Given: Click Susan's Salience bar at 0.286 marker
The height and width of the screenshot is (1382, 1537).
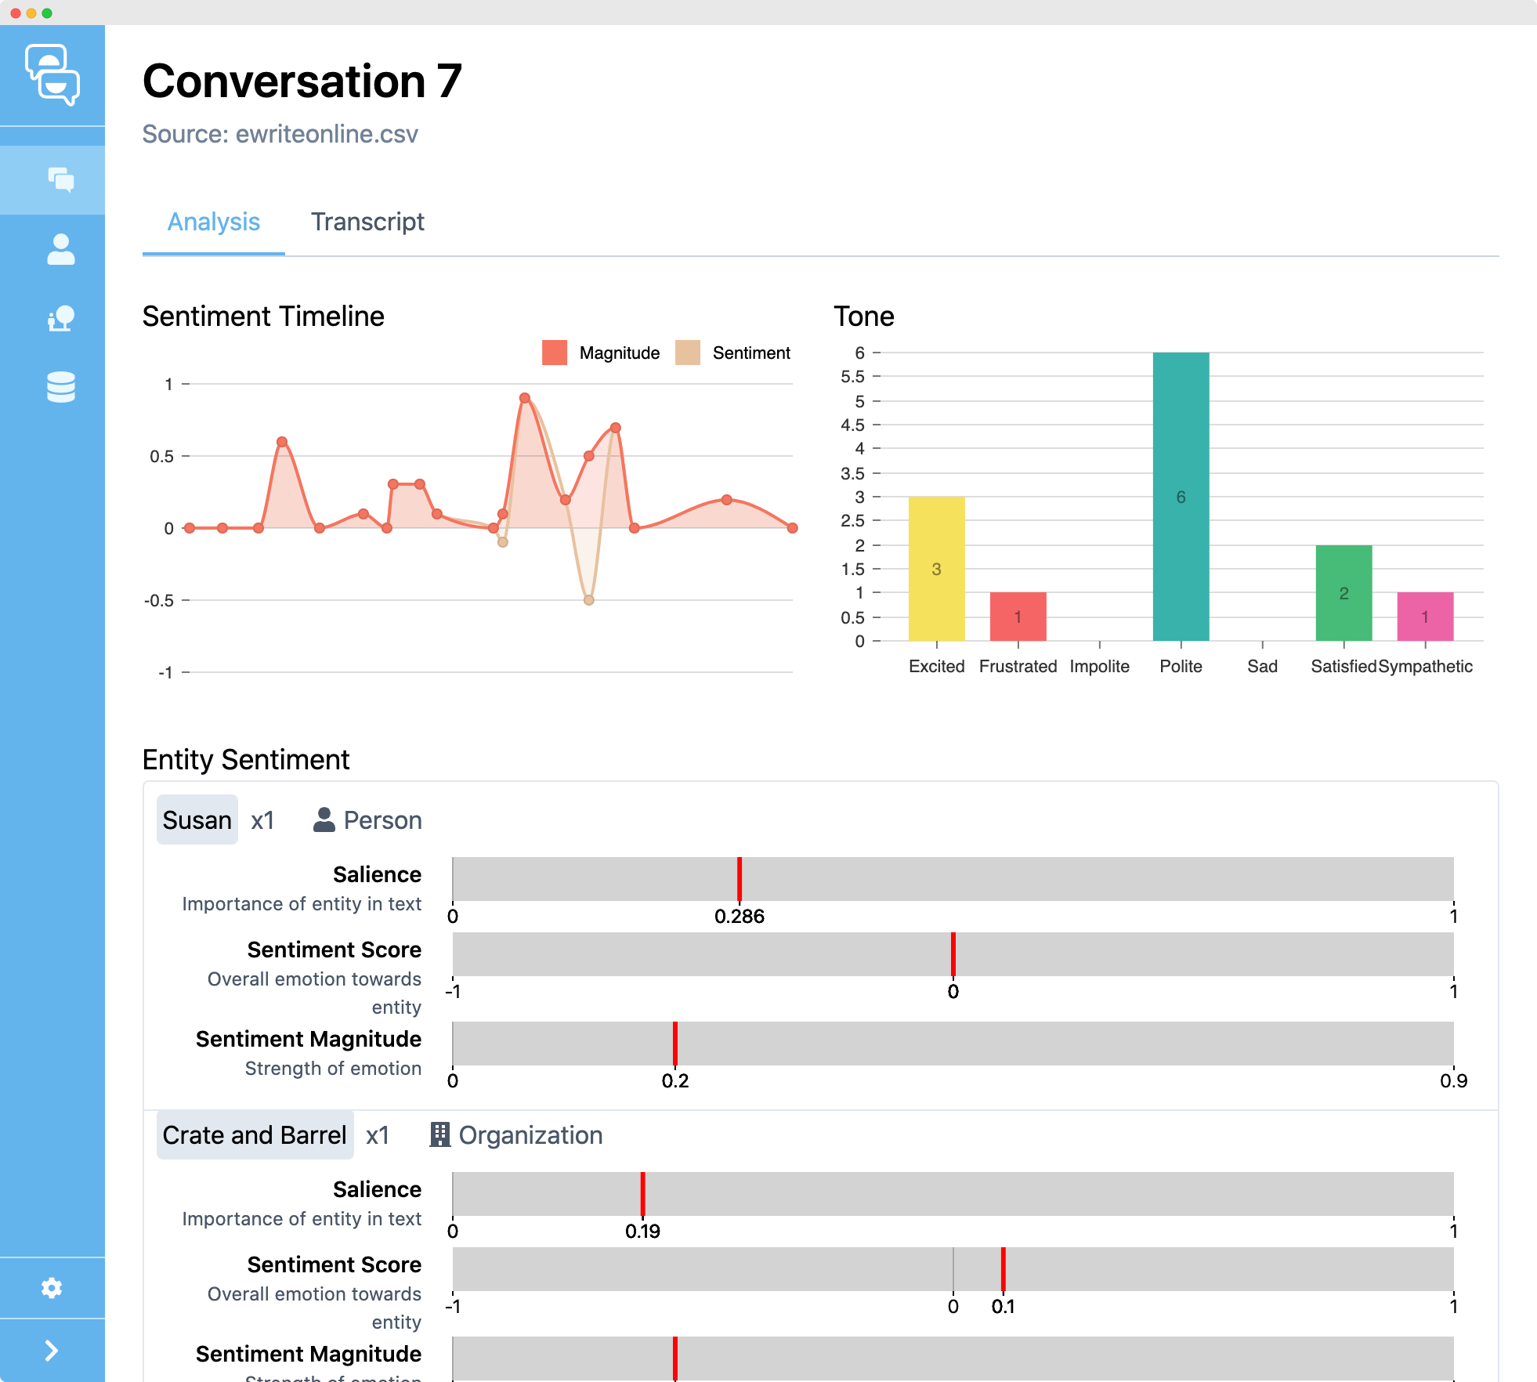Looking at the screenshot, I should tap(739, 879).
